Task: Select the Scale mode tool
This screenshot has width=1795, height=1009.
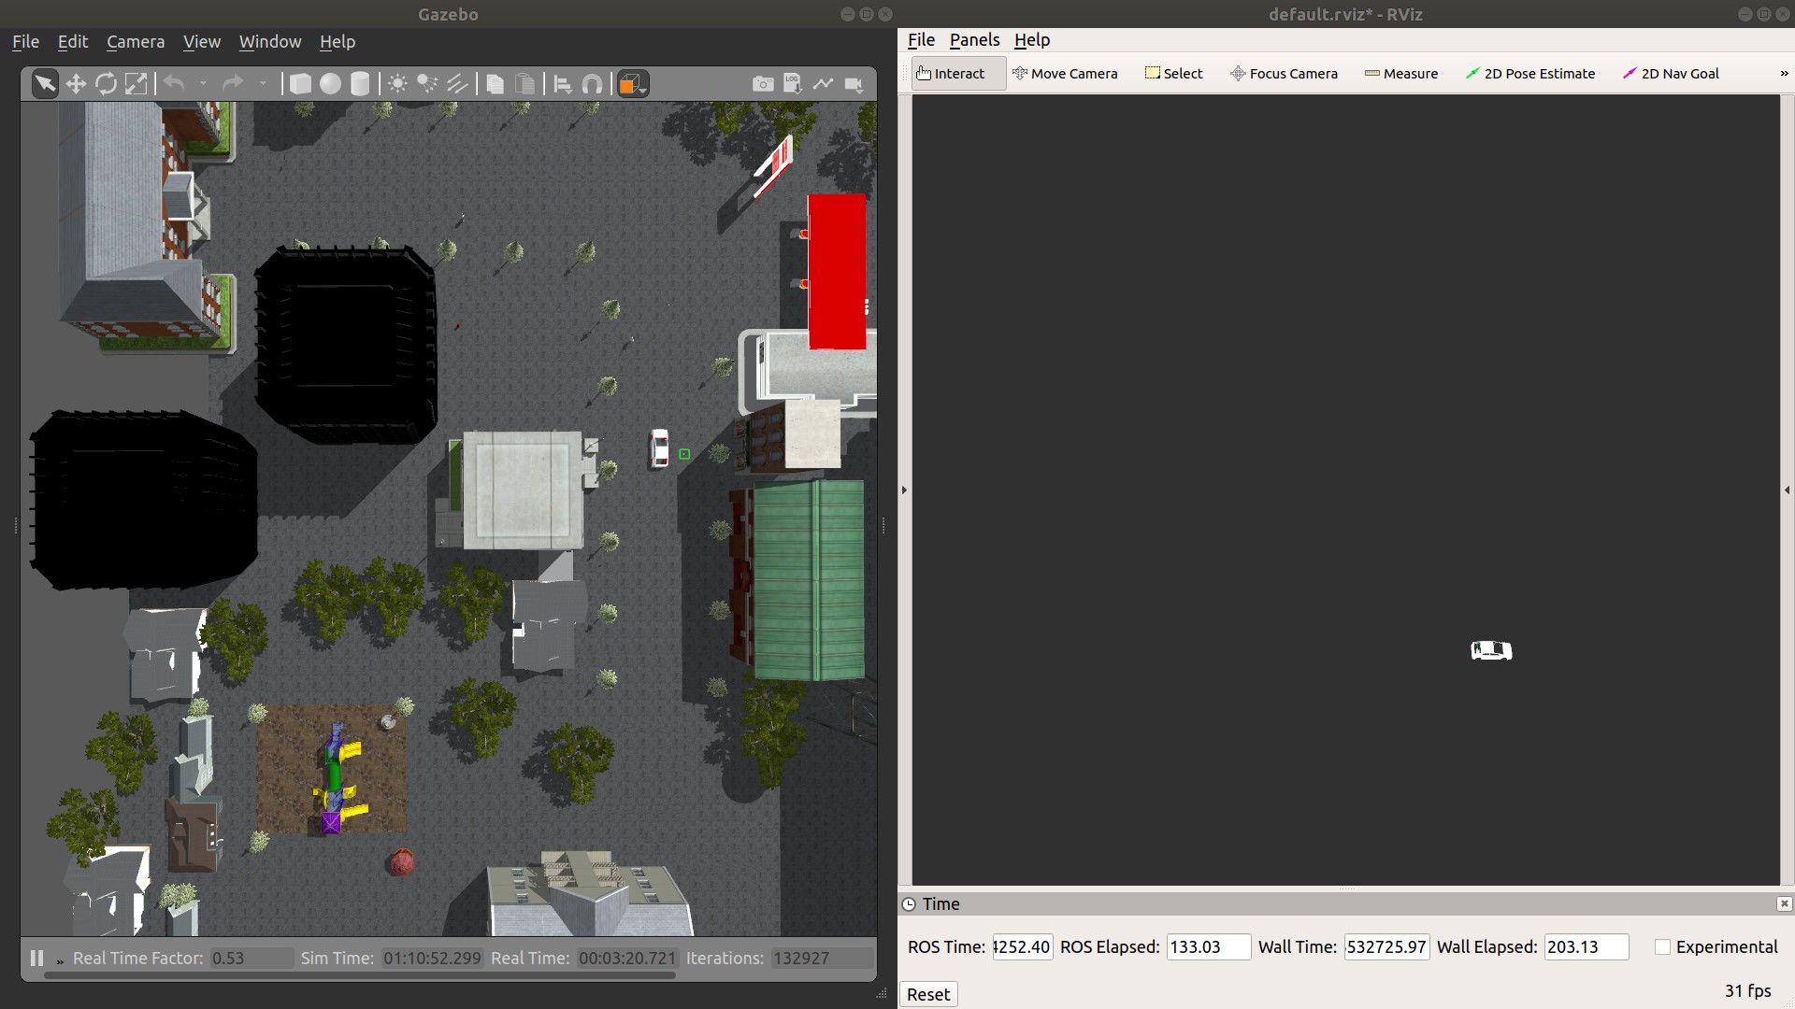Action: click(136, 84)
